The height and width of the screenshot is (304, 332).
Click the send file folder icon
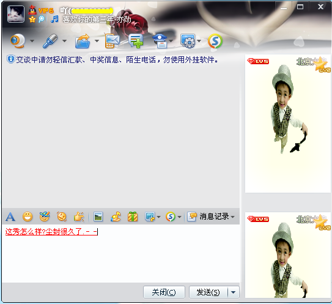(83, 41)
